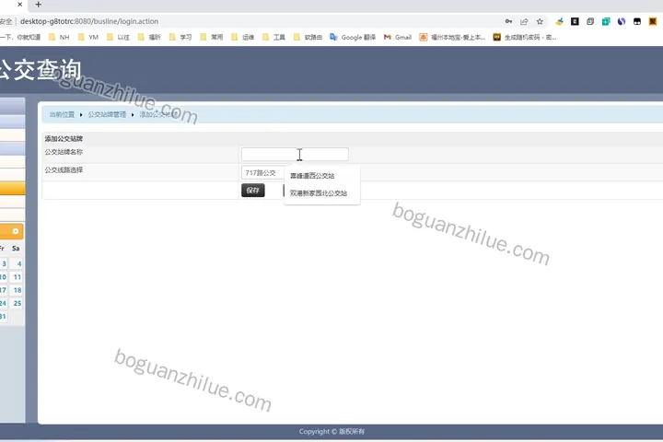Choose the suggestion ending 道西公交站
This screenshot has height=442, width=663.
coord(312,176)
